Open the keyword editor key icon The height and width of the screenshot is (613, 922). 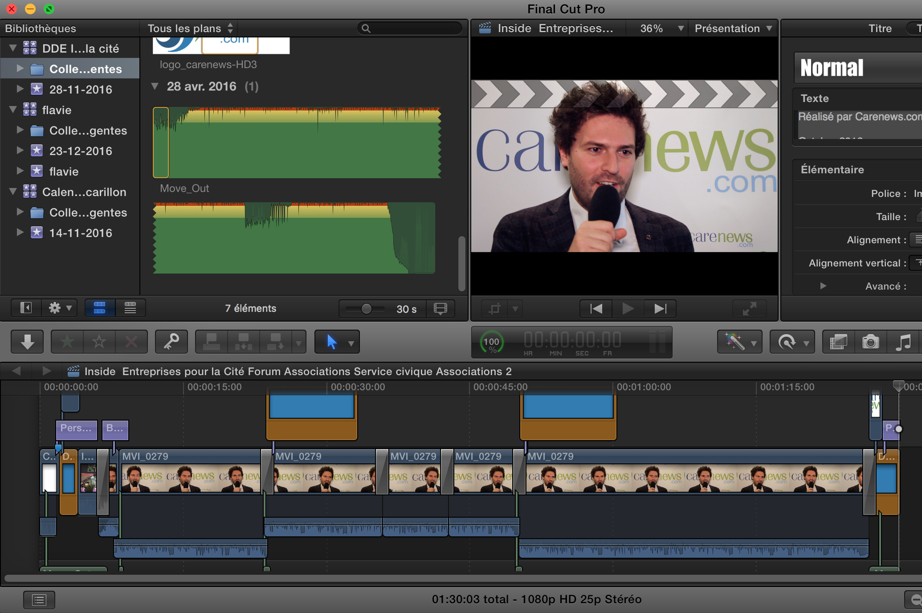click(171, 342)
